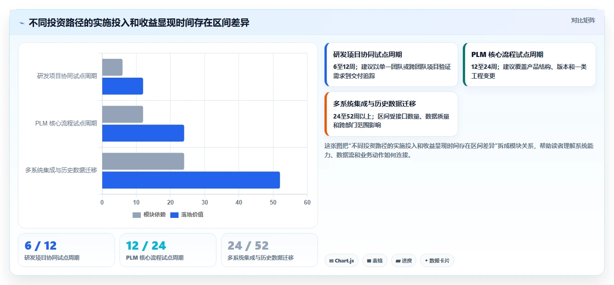614x285 pixels.
Task: Click the x-axis tick value 10
Action: 136,202
